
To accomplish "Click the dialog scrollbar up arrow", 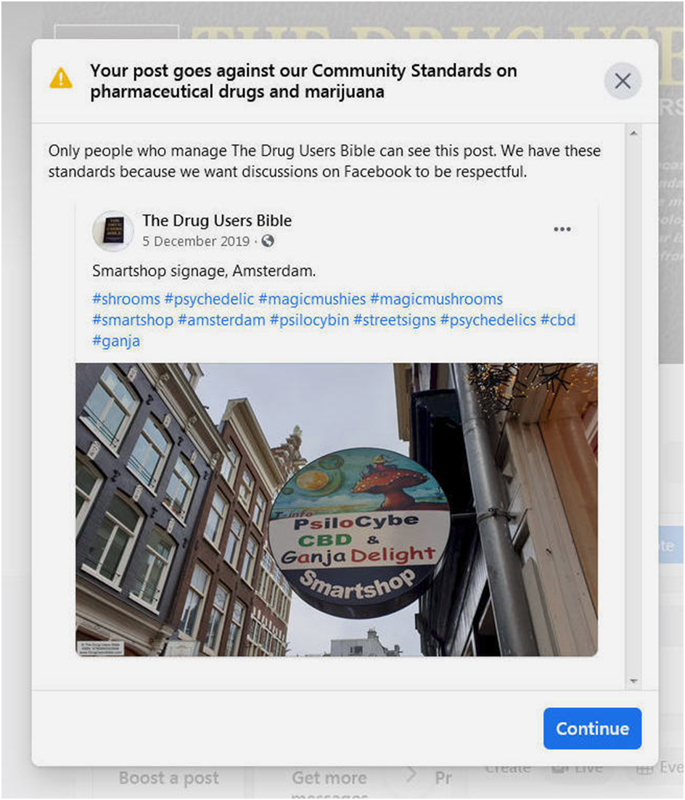I will click(633, 133).
